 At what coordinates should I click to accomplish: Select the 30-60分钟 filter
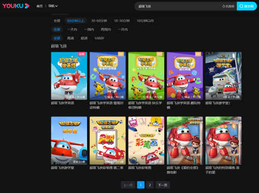tap(99, 21)
